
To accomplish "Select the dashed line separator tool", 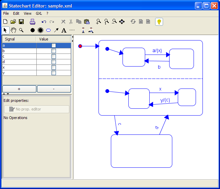I will [x=72, y=30].
